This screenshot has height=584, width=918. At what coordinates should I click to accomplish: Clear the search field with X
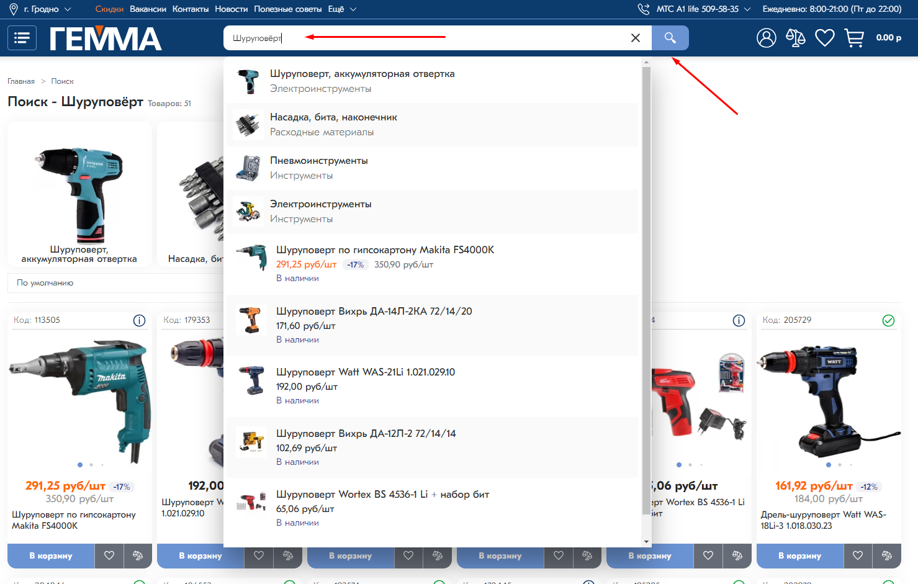pos(635,38)
